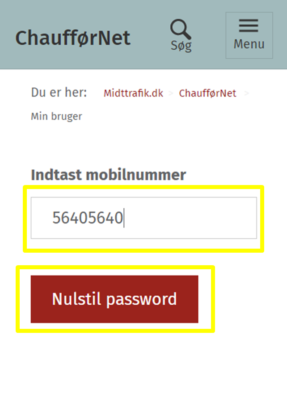Click the Indtast mobilnummer field label

point(108,175)
